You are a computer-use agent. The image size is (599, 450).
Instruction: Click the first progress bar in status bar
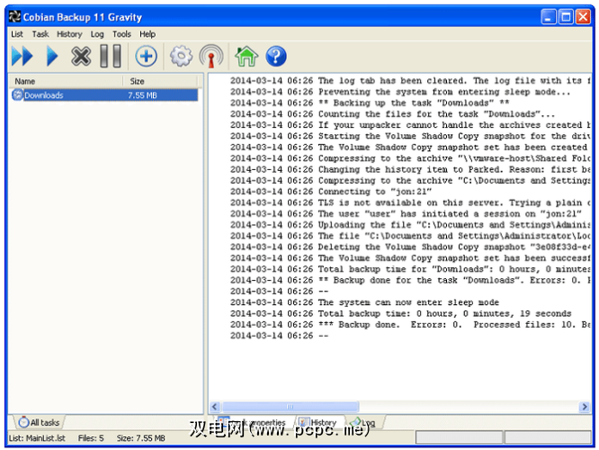coord(459,437)
